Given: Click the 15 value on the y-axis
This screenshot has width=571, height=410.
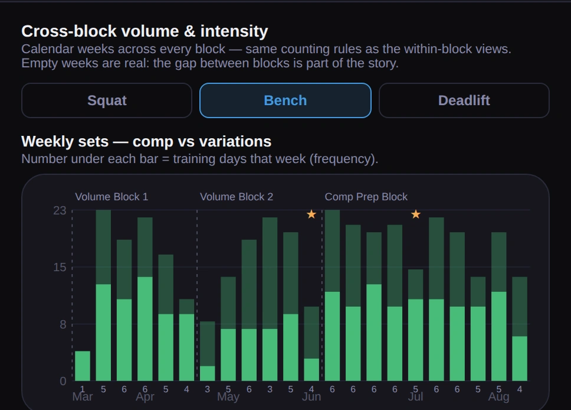Looking at the screenshot, I should pyautogui.click(x=60, y=268).
